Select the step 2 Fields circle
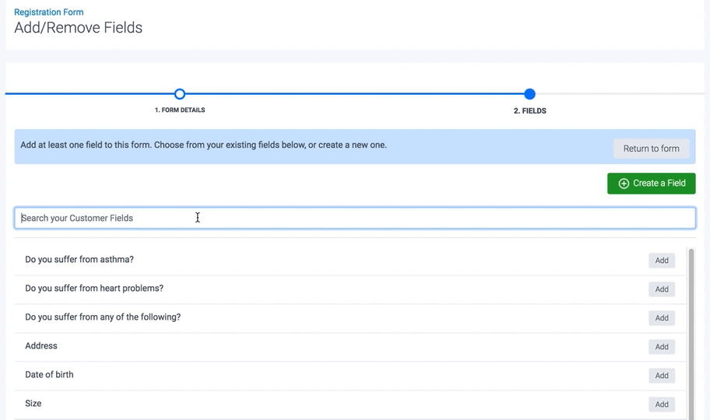 coord(529,94)
